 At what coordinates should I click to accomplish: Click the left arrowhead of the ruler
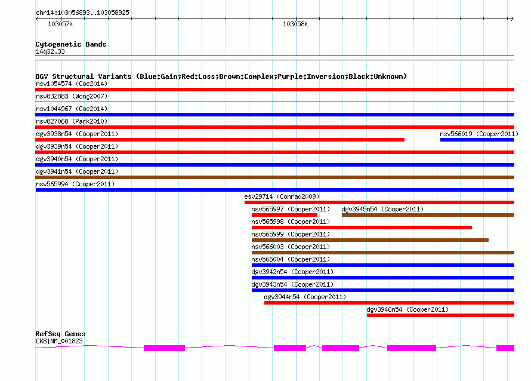coord(37,19)
